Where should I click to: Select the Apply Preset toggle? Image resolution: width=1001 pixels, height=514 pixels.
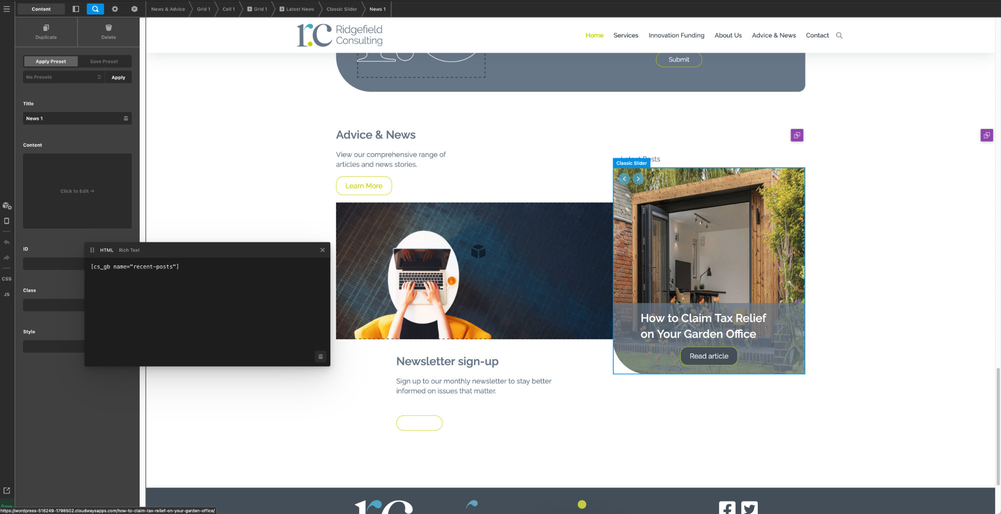click(x=51, y=61)
